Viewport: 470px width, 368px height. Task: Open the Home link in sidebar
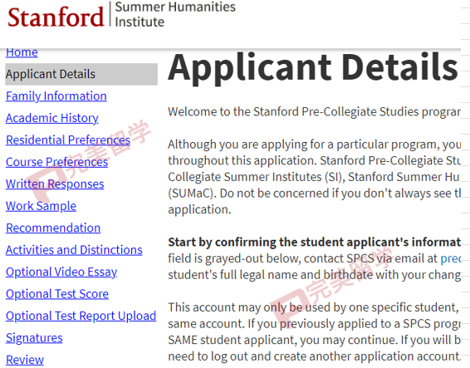22,52
